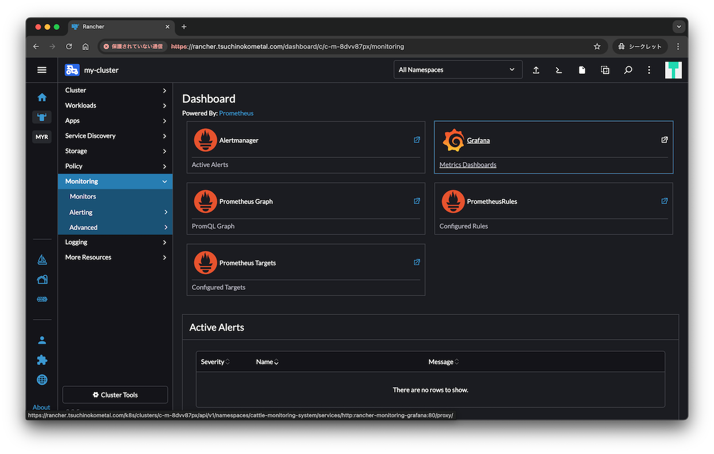Click the PrometheusRules card title
Screen dimensions: 714x454
coord(492,202)
